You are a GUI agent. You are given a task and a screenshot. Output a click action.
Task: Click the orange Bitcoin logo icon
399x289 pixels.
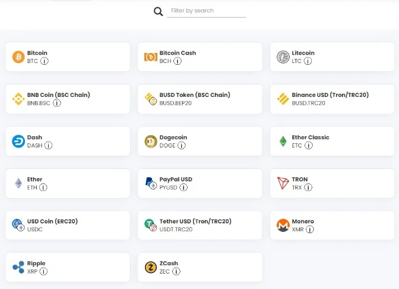(18, 57)
